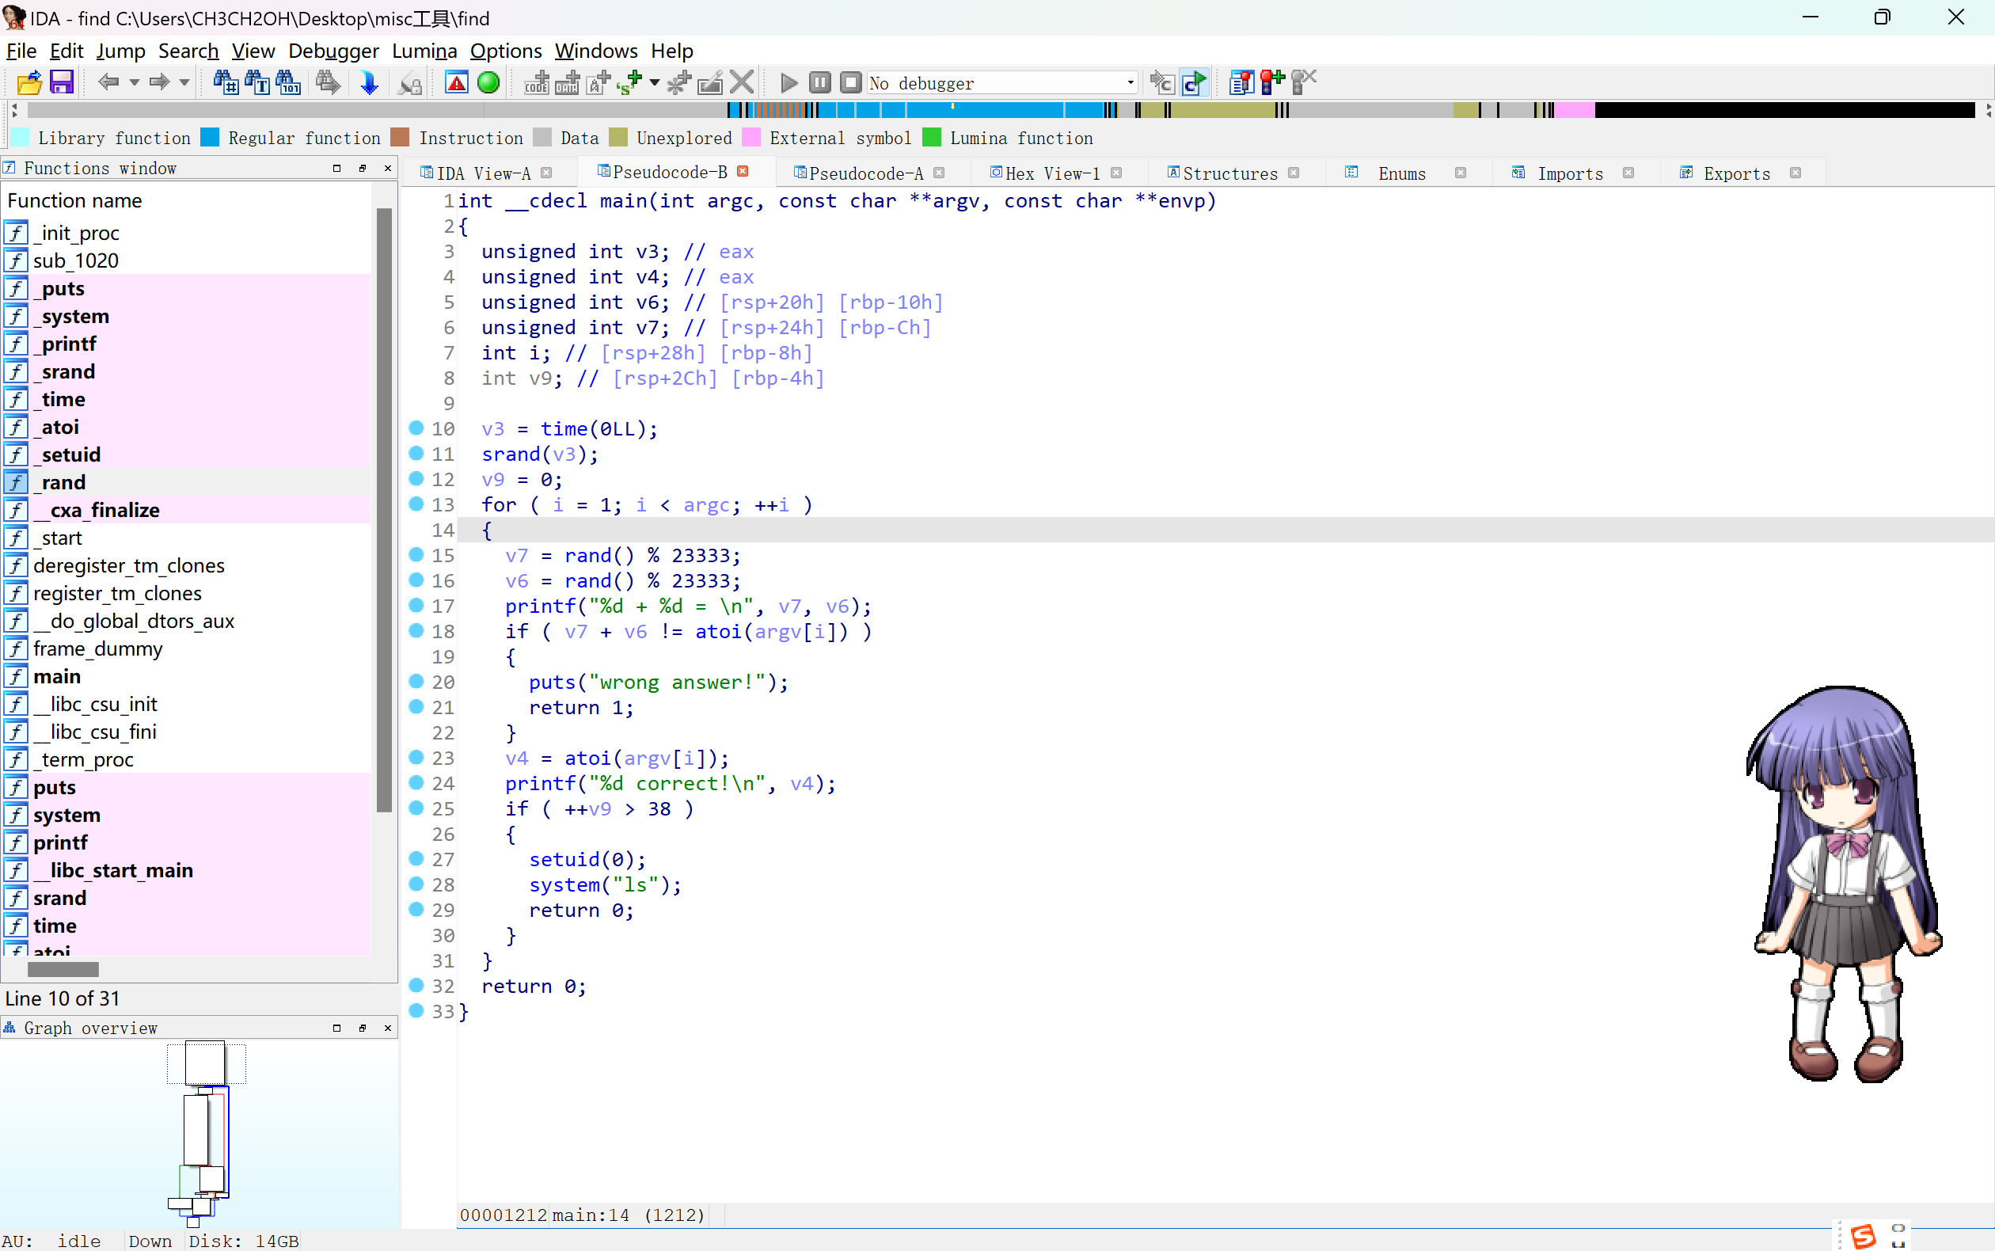
Task: Toggle breakpoint dot on line 28
Action: 417,884
